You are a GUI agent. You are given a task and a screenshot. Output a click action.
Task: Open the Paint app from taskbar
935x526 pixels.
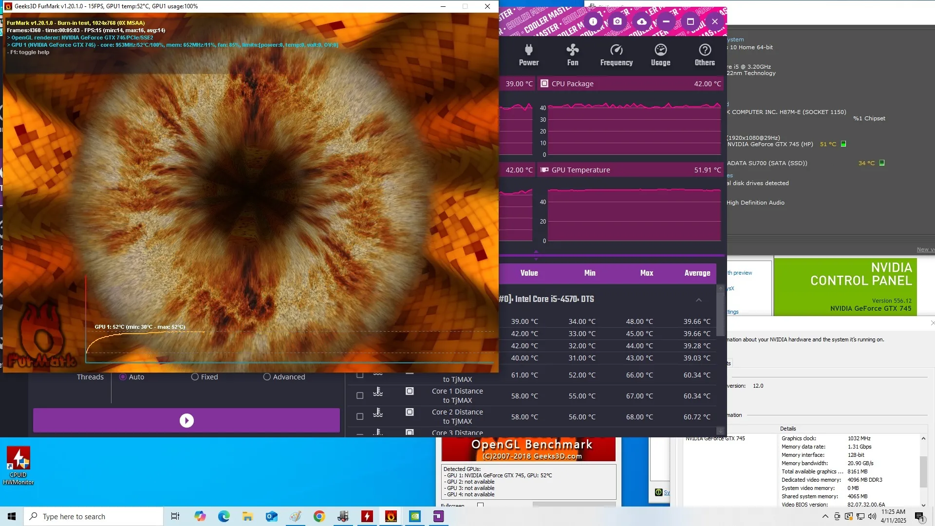(x=296, y=516)
